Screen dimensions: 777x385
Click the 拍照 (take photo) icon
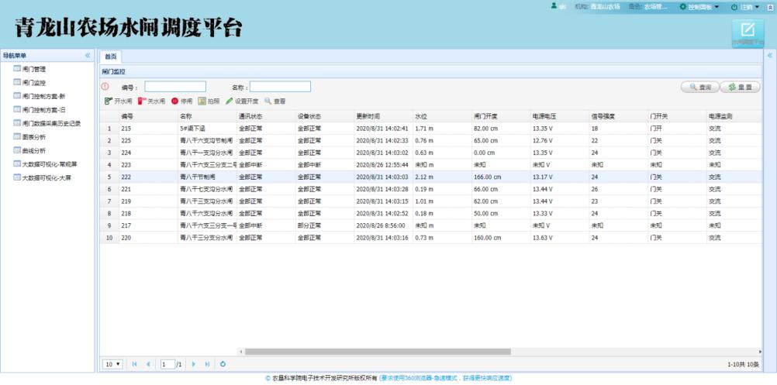pos(202,101)
